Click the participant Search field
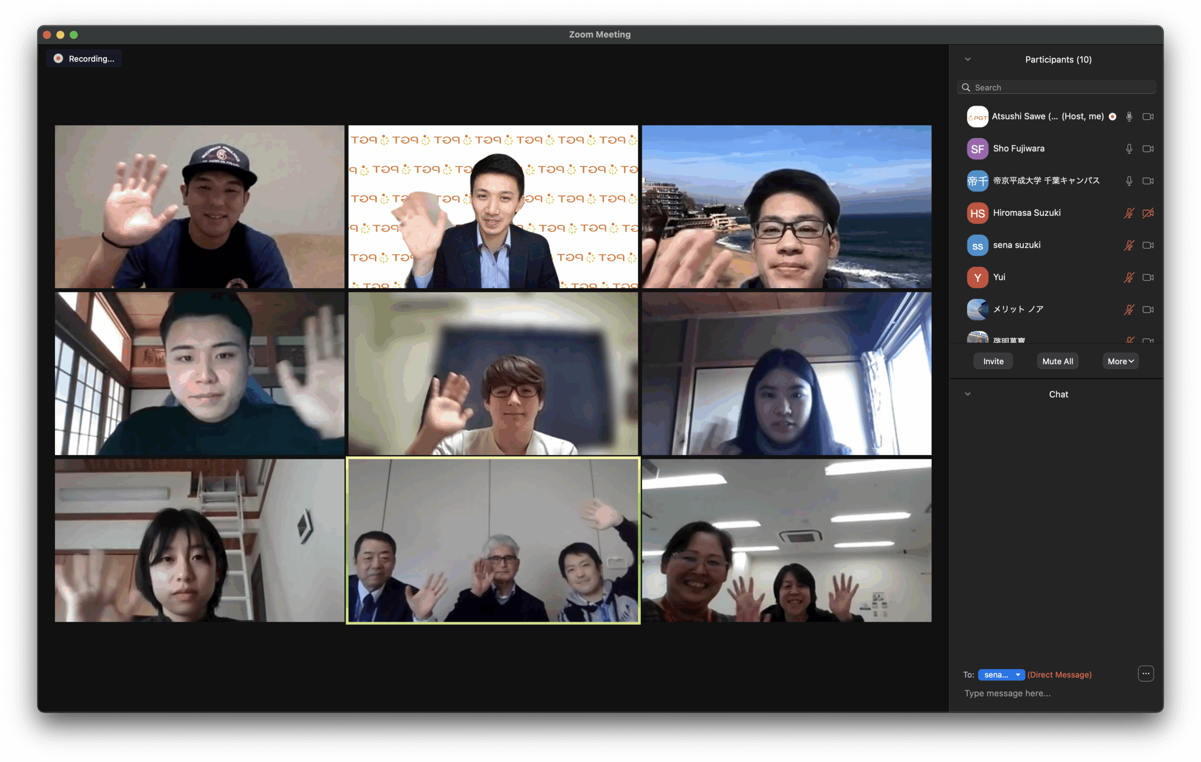 tap(1057, 87)
